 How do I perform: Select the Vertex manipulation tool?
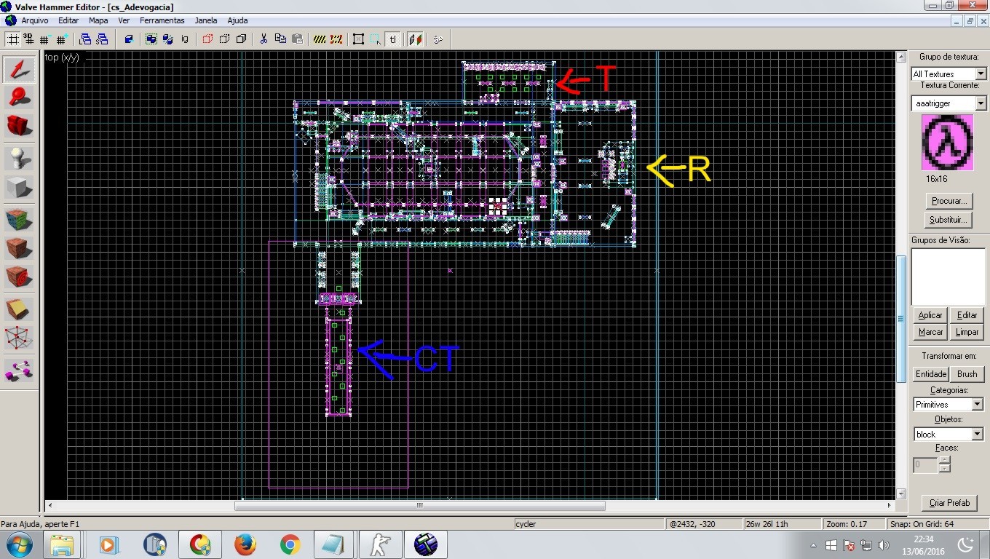(x=20, y=338)
